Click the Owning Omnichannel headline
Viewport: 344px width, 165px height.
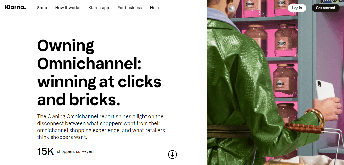(99, 73)
